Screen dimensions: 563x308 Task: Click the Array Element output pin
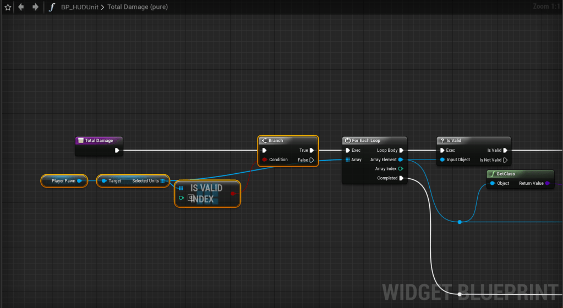pos(401,160)
